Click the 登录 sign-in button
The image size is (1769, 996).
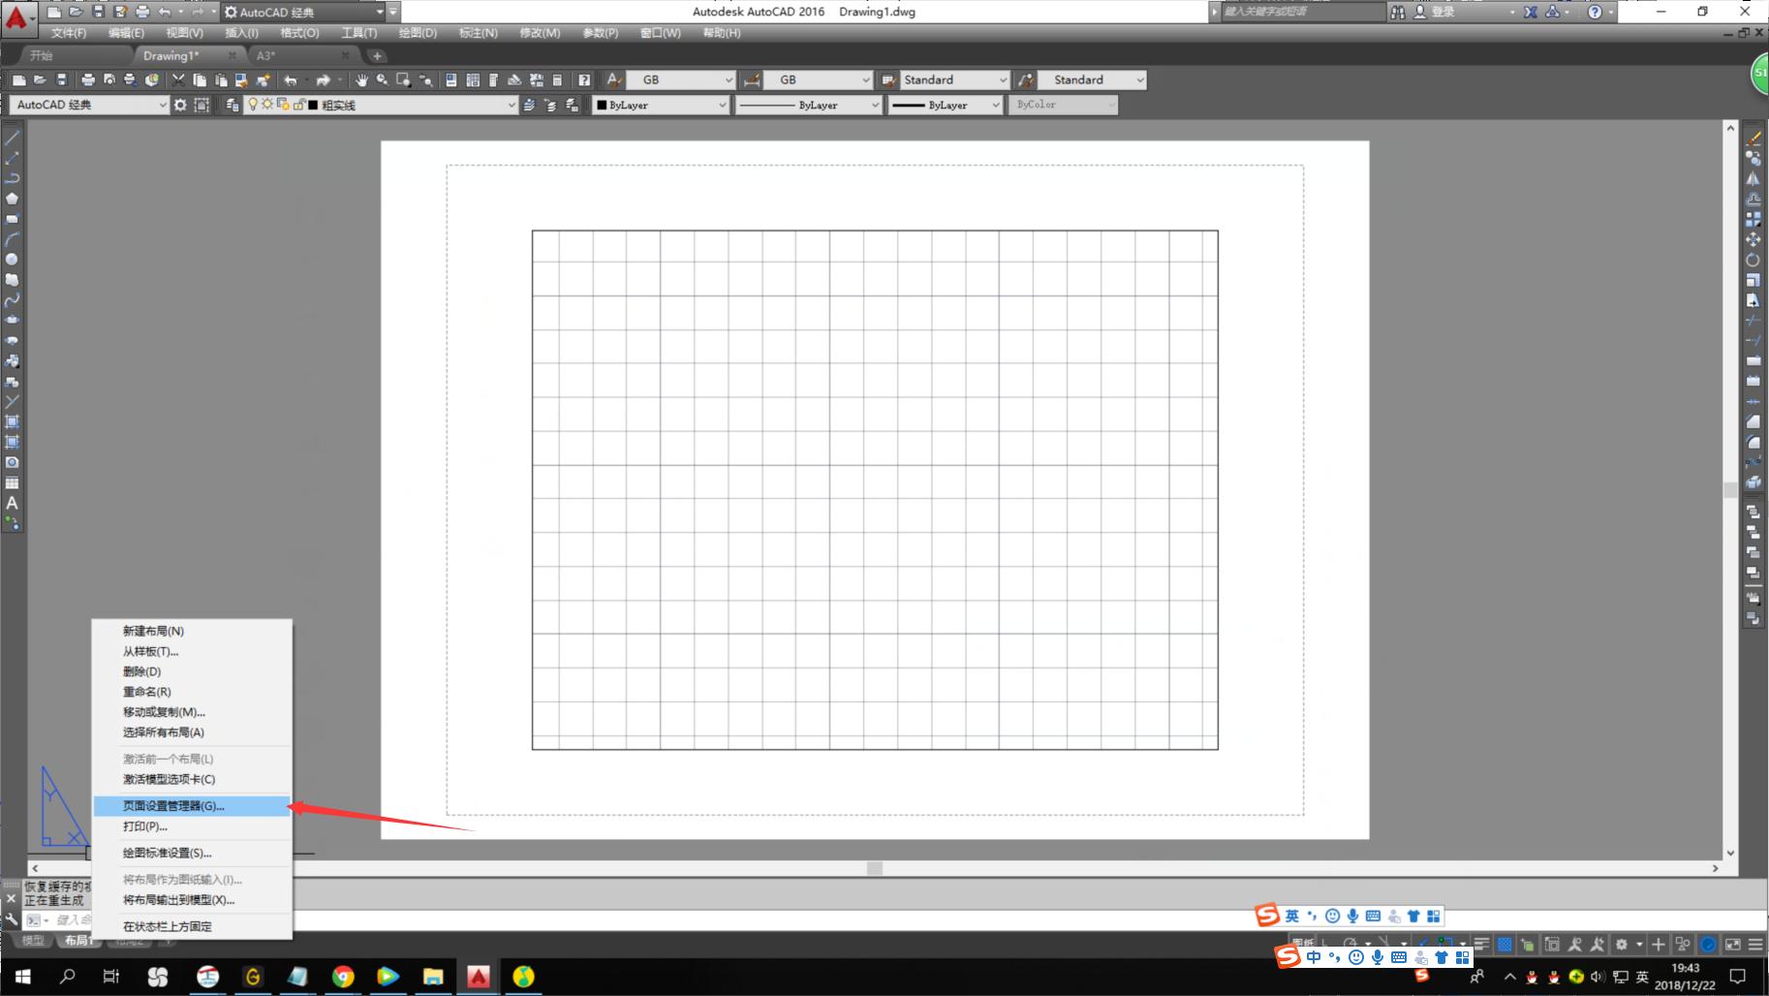click(1434, 12)
